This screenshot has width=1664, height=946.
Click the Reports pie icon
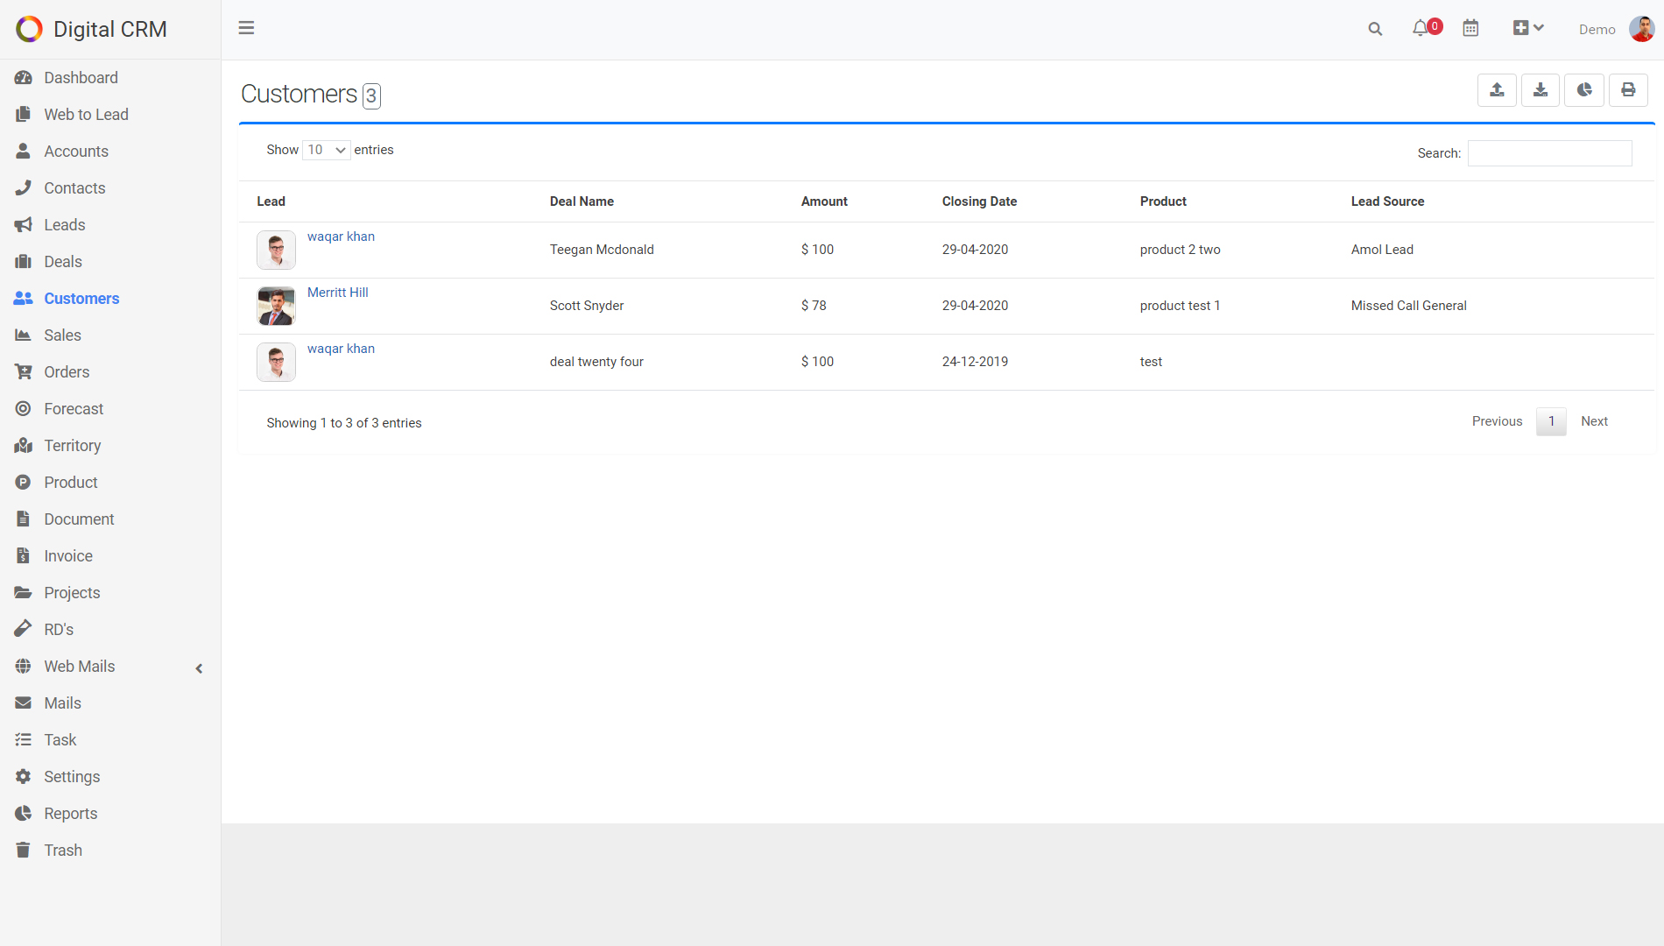point(24,814)
